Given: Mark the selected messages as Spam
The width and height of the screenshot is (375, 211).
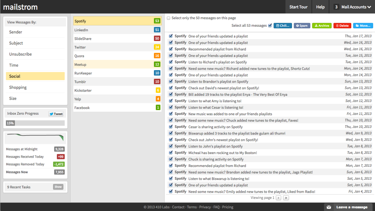Looking at the screenshot, I should coord(302,25).
